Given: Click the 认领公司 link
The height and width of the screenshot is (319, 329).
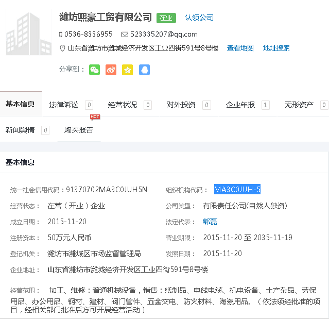Looking at the screenshot, I should (199, 18).
